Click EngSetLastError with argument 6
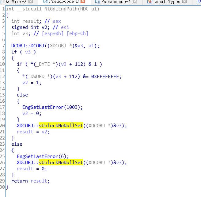The height and width of the screenshot is (197, 201). 37,156
